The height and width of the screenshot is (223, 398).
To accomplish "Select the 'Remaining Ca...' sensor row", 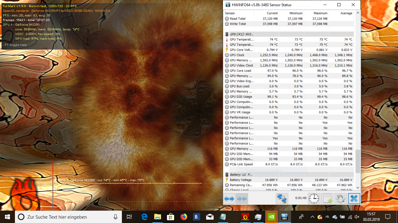I will click(289, 185).
